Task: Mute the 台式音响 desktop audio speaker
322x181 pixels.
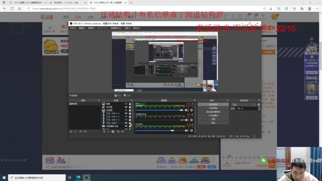Action: click(186, 130)
